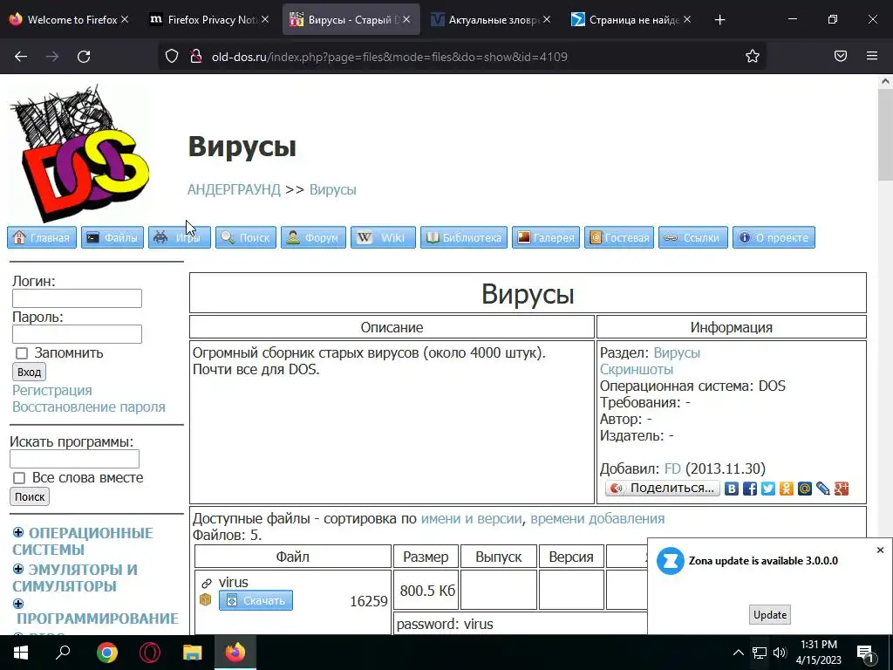893x670 pixels.
Task: Share via Mail.ru @ icon
Action: 805,489
